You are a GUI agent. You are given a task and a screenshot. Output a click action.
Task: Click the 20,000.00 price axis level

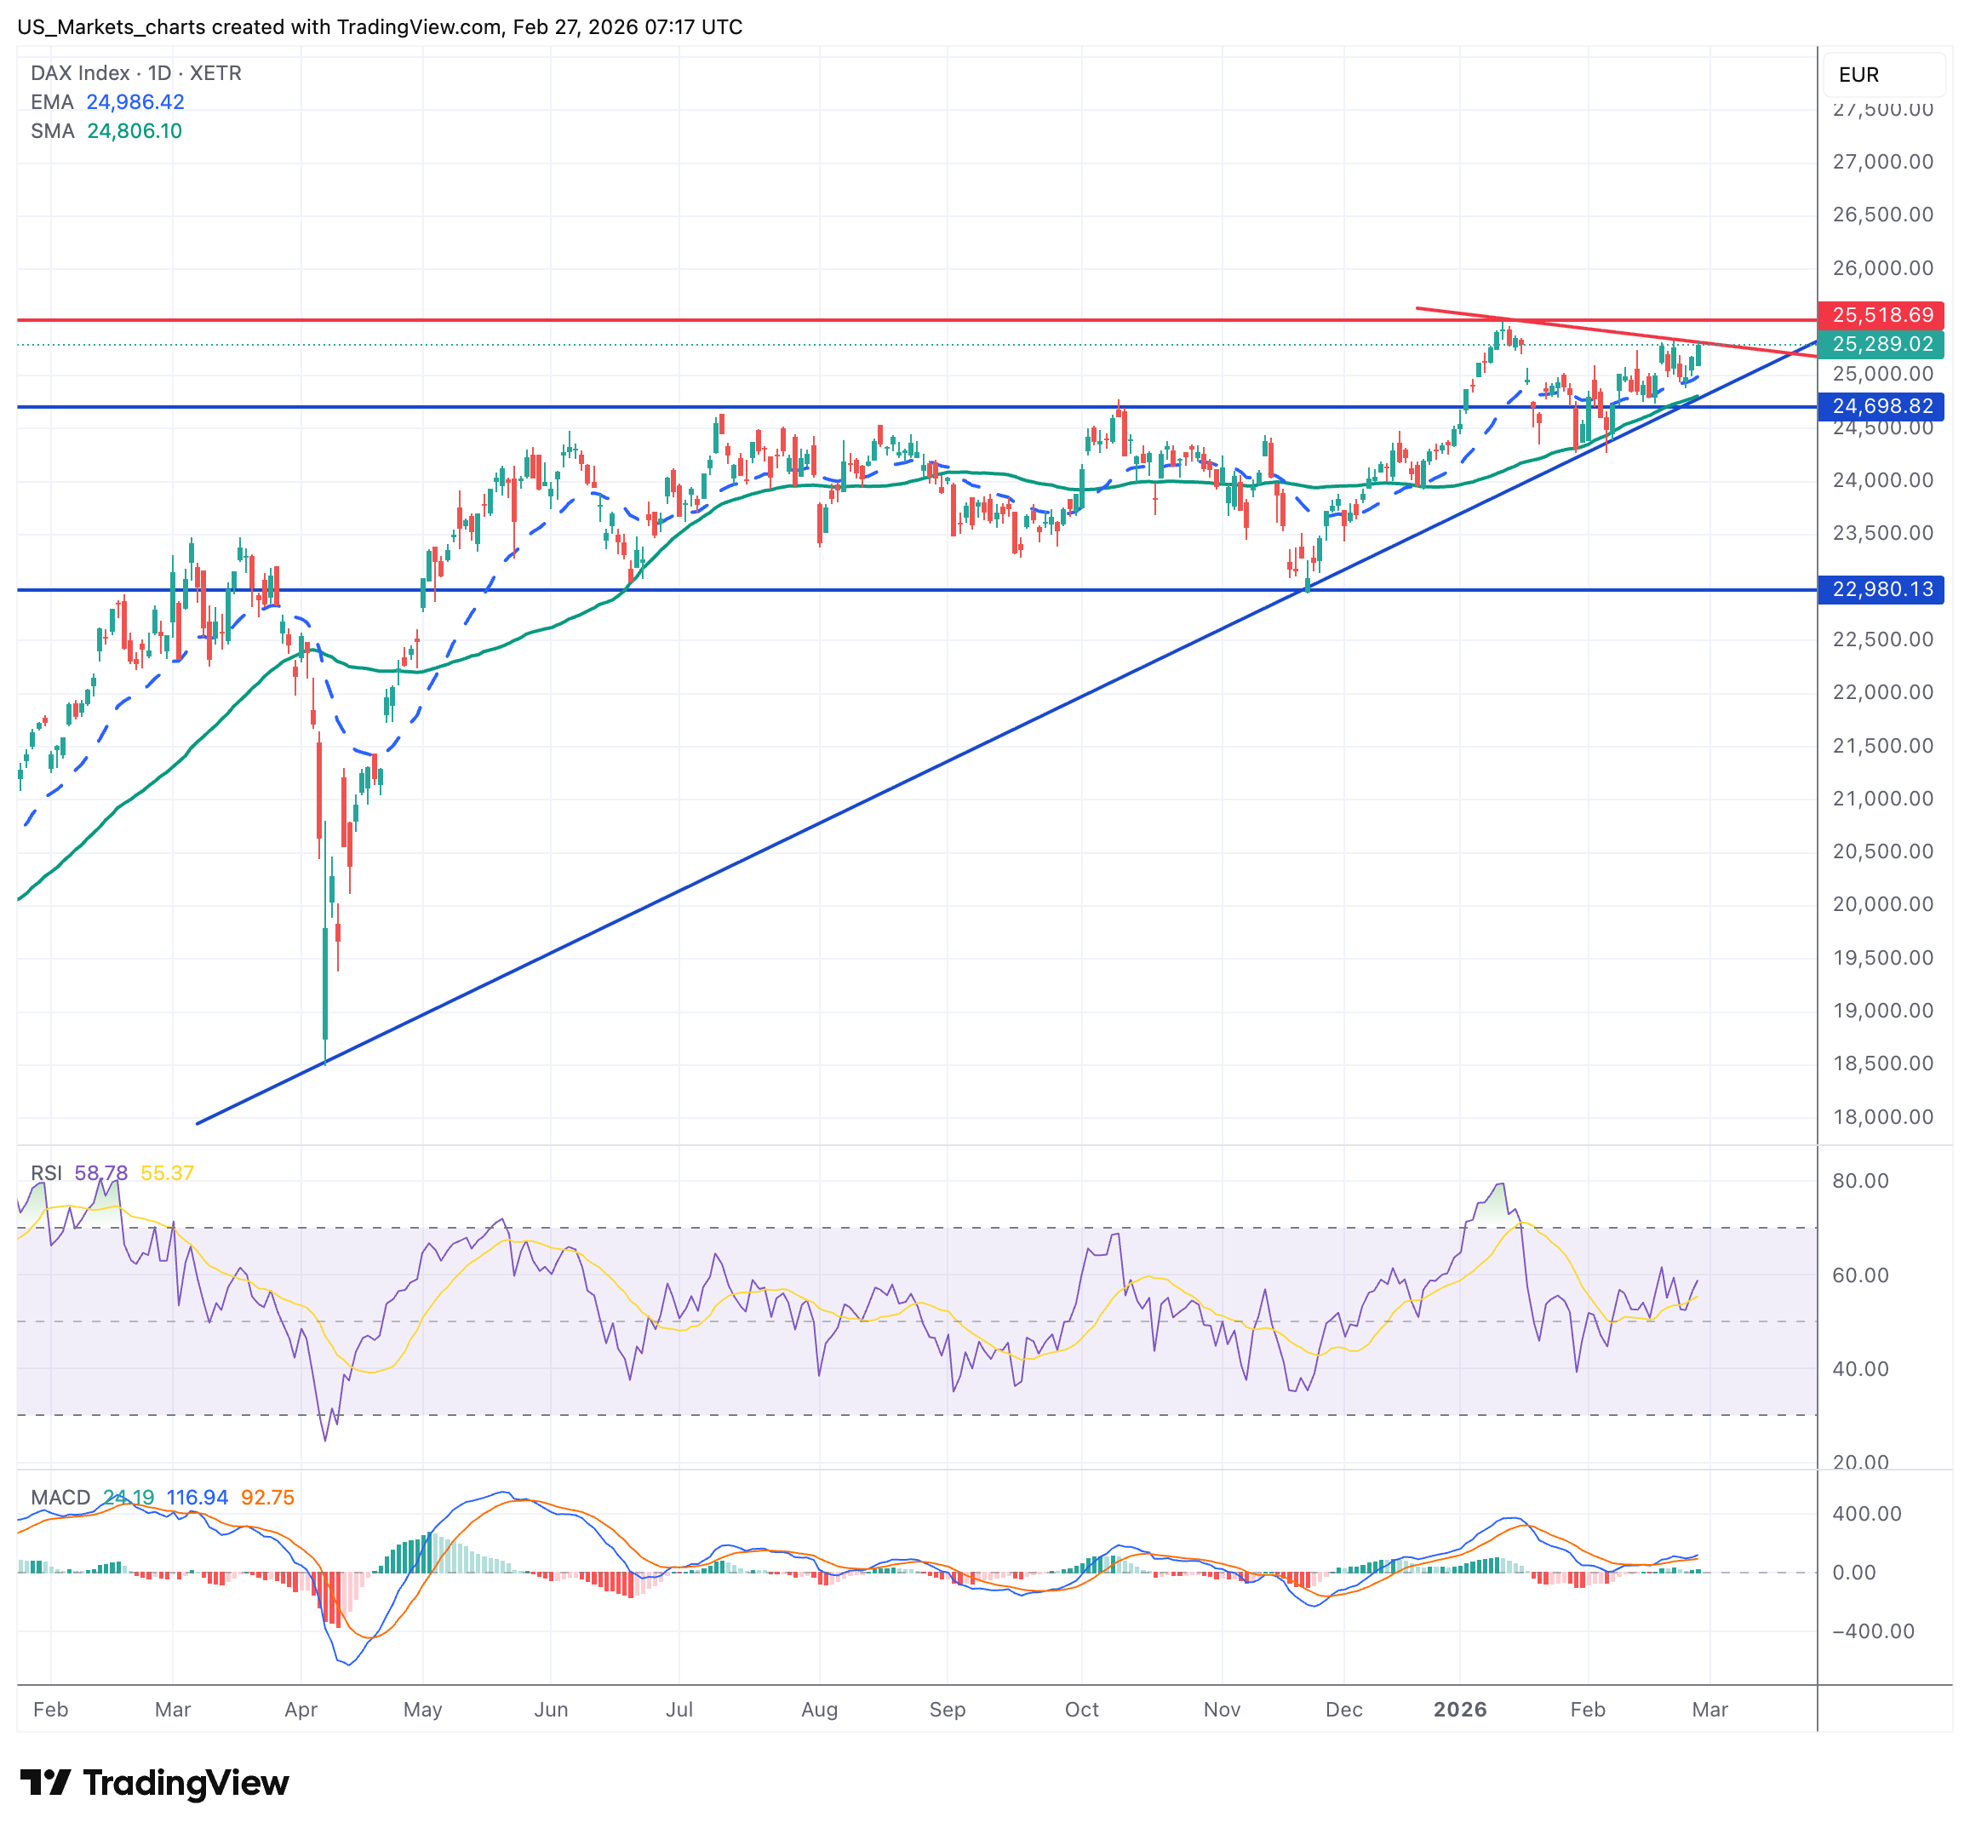click(x=1883, y=903)
